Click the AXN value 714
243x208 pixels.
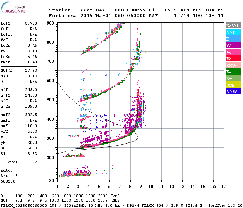pyautogui.click(x=185, y=16)
